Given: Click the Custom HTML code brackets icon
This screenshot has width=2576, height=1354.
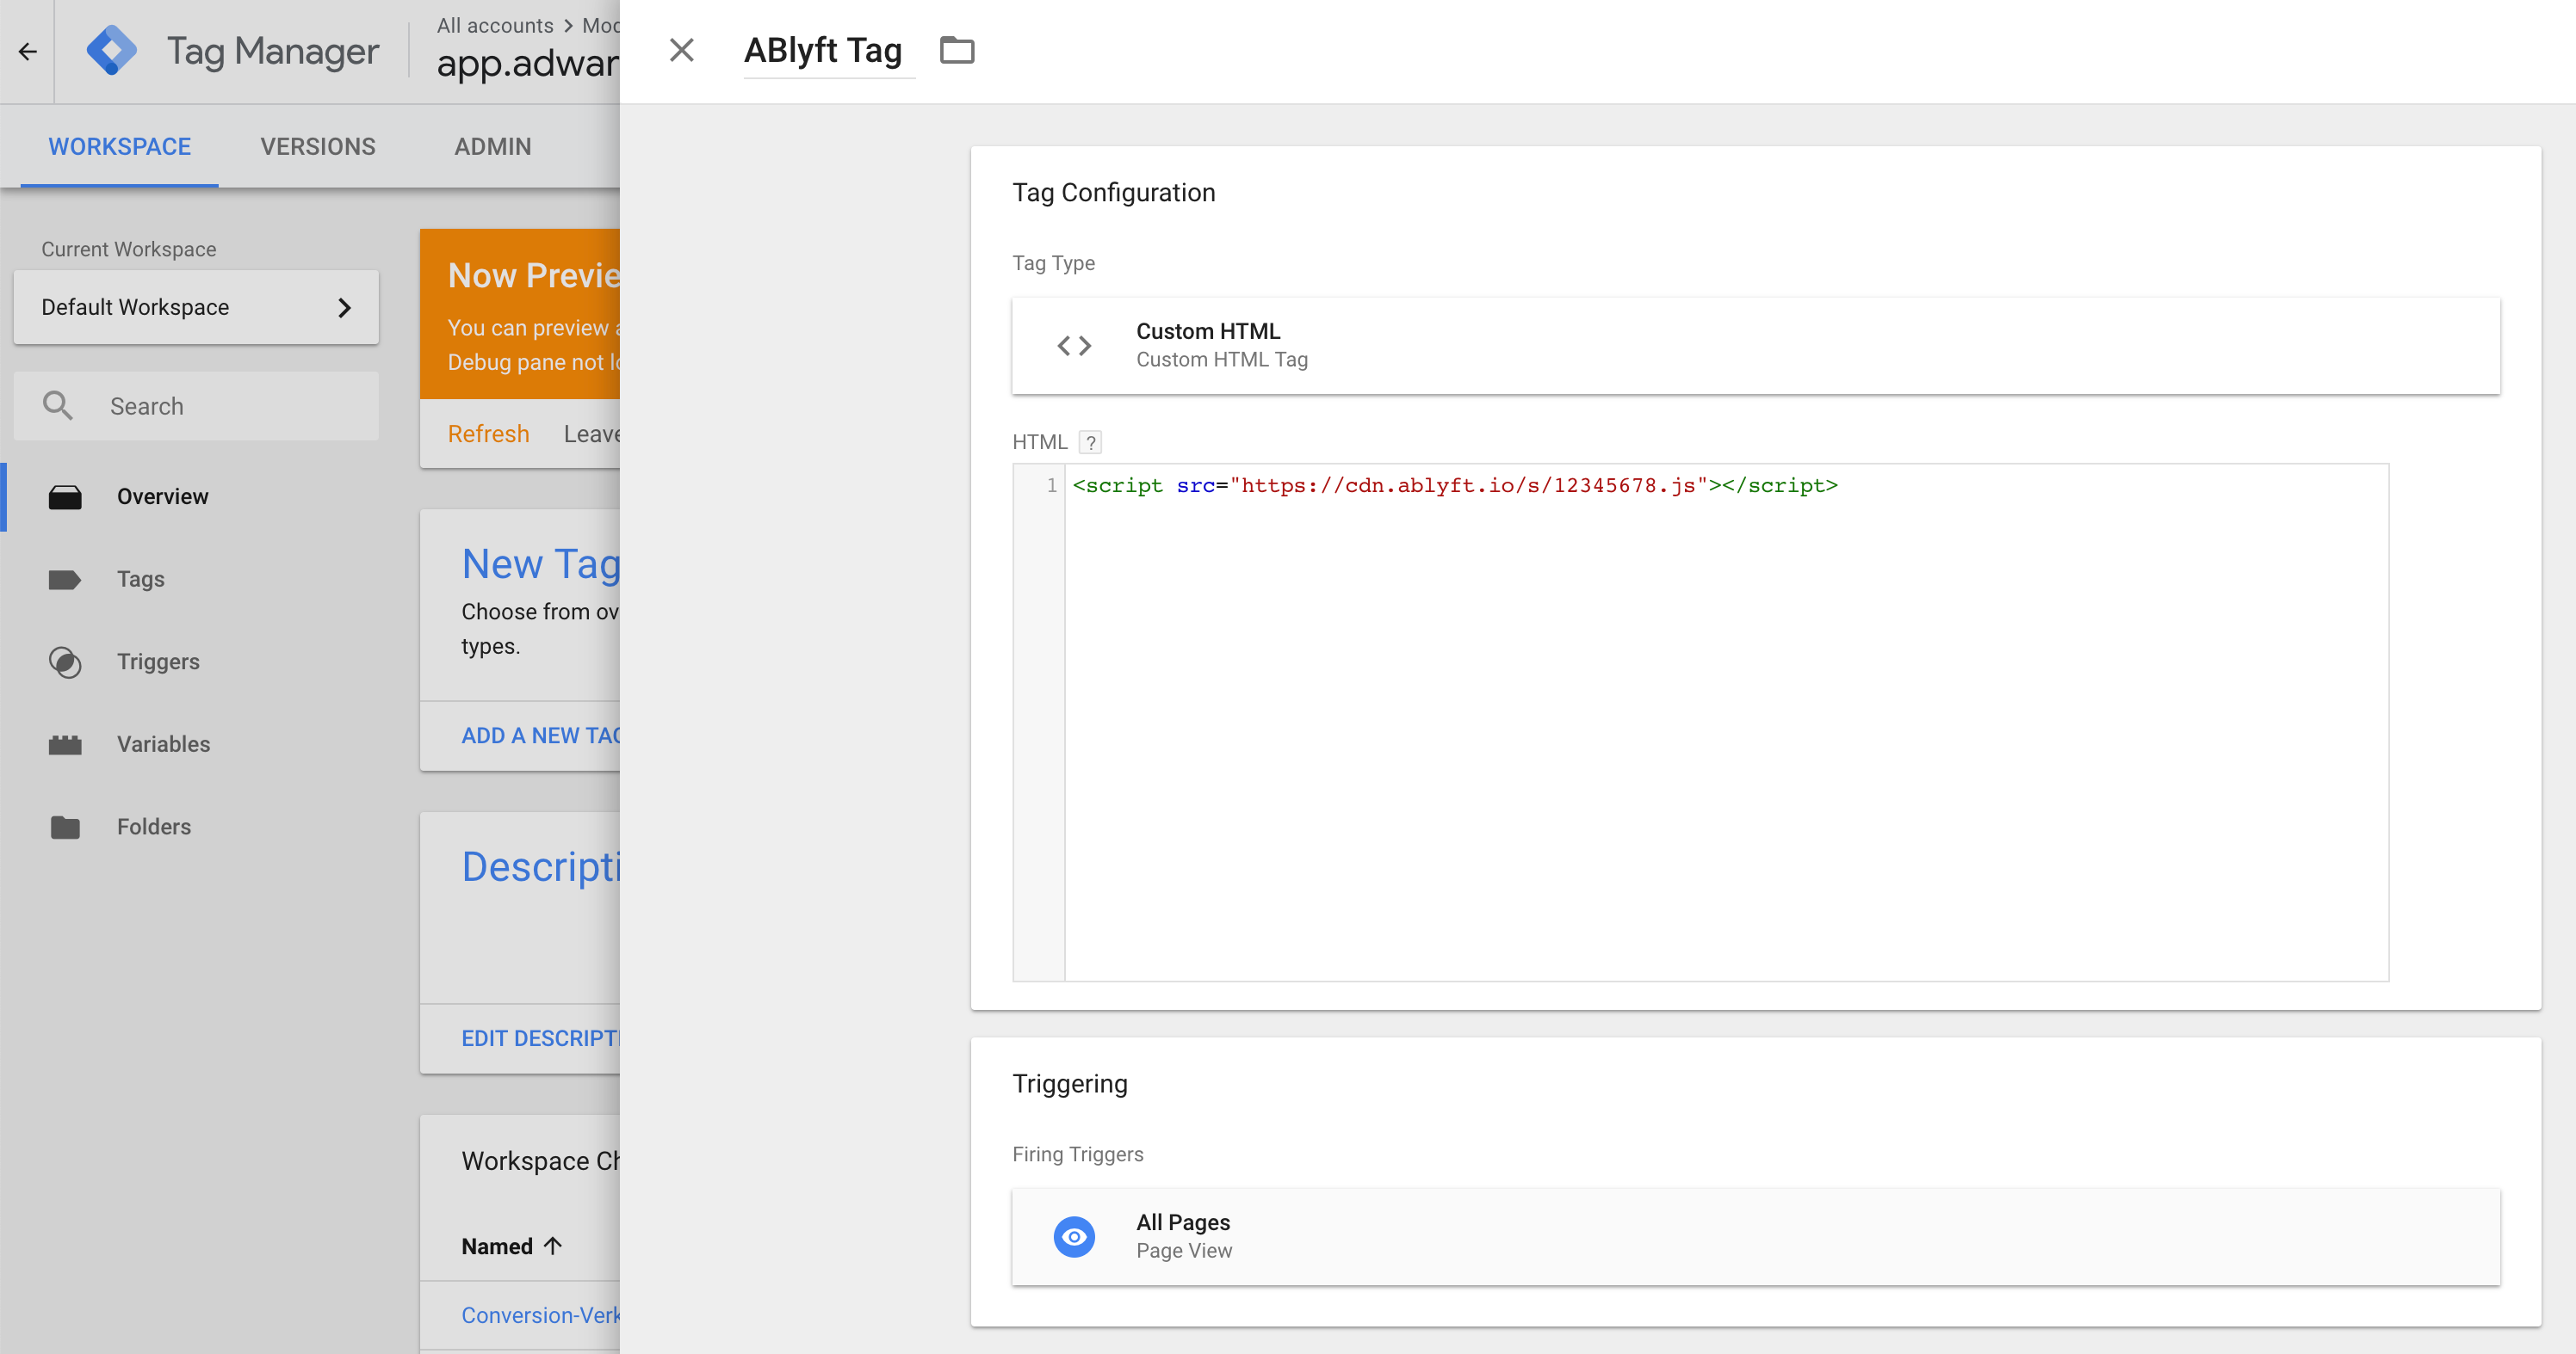Looking at the screenshot, I should [x=1074, y=346].
